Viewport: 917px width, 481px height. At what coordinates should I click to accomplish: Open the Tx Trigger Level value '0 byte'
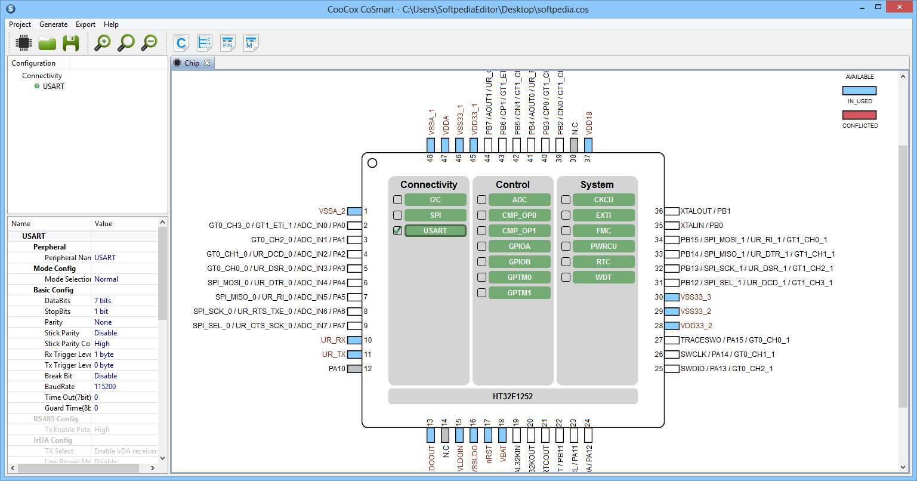pyautogui.click(x=125, y=365)
